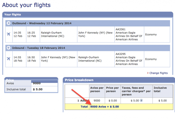Click the plane icon on the outbound flight row
Image resolution: width=175 pixels, height=121 pixels.
8,34
